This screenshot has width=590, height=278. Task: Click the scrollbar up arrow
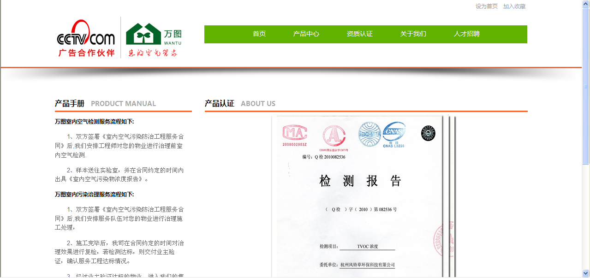(x=586, y=4)
